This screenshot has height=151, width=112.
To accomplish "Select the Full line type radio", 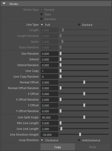I will click(42, 25).
